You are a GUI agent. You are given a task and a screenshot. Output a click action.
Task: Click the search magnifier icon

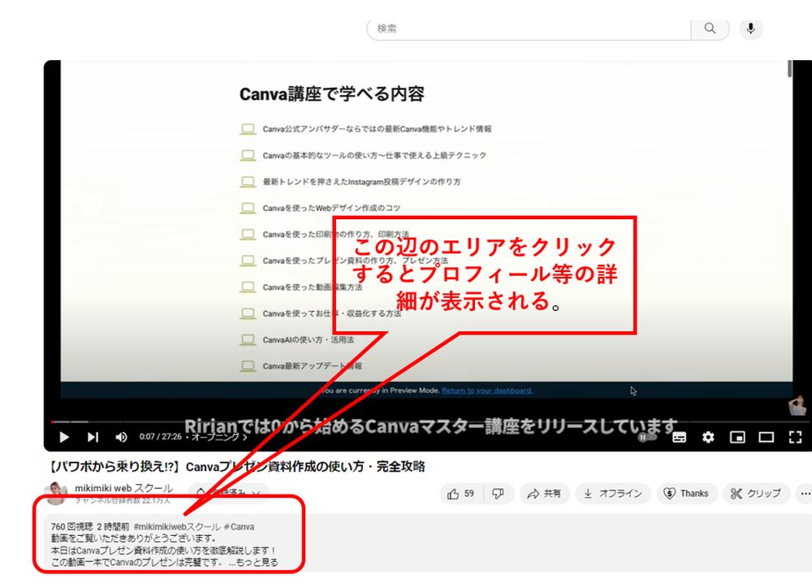click(x=710, y=28)
